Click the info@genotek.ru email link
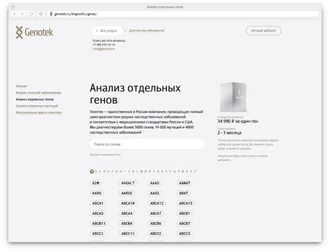 (x=104, y=49)
